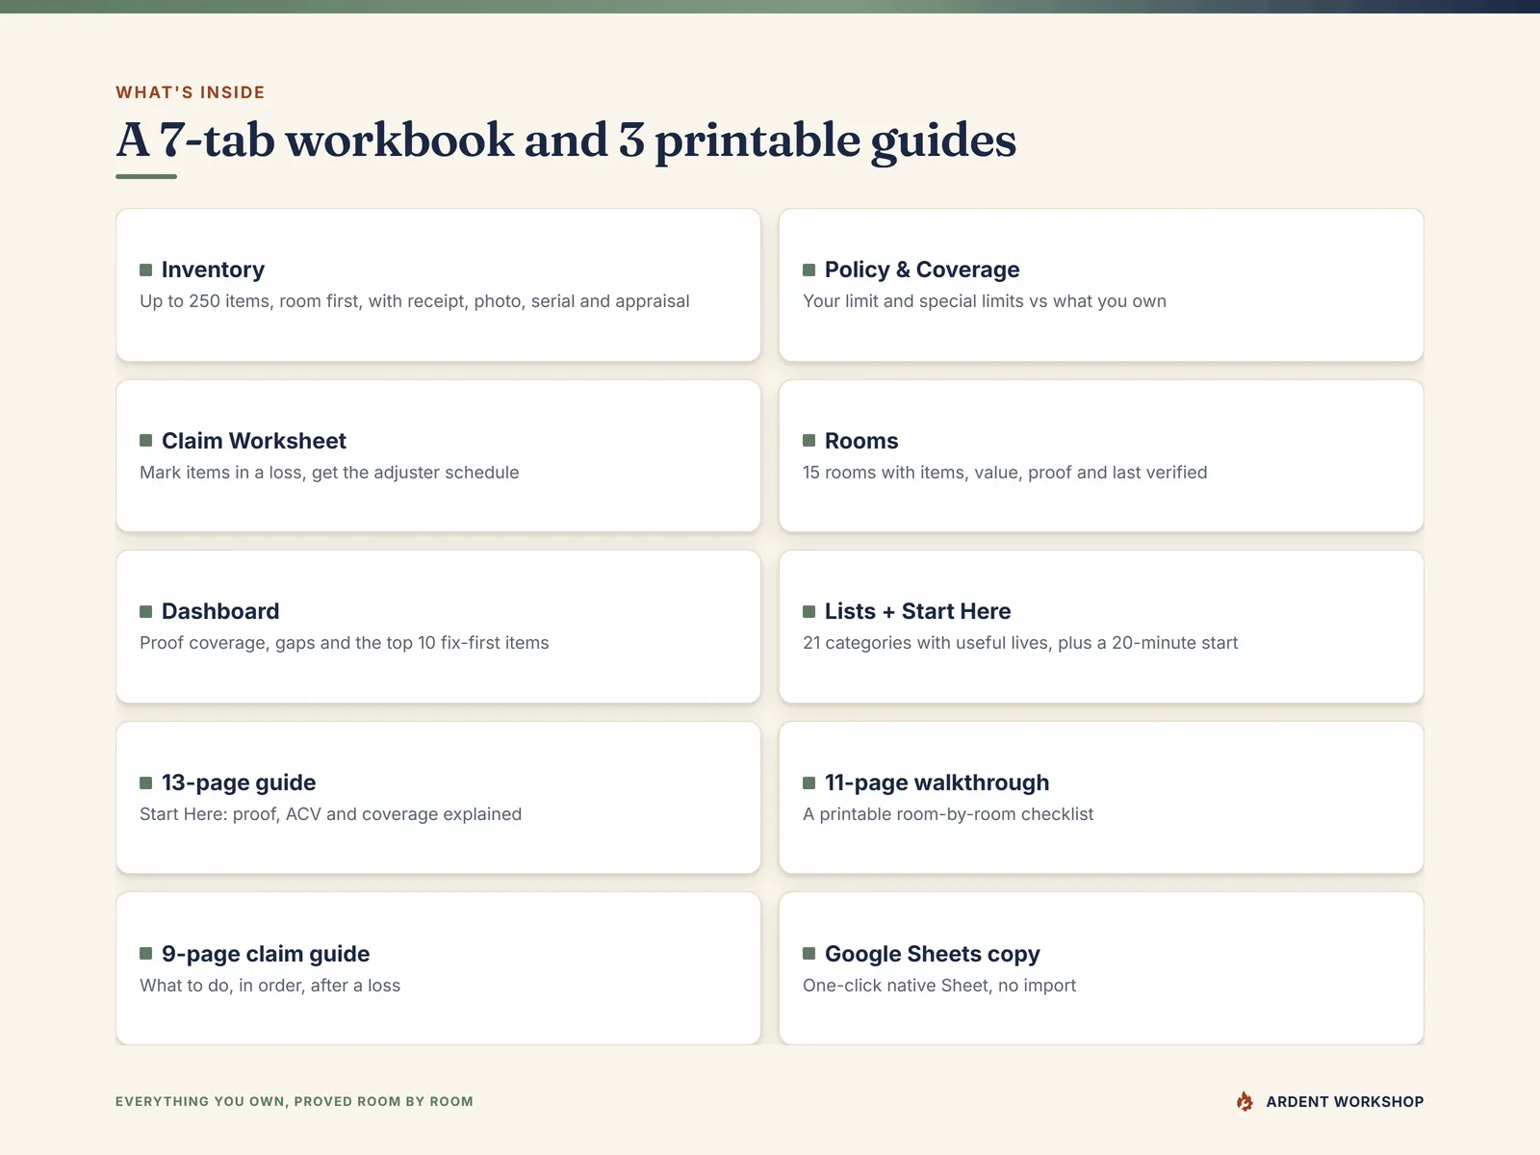The width and height of the screenshot is (1540, 1155).
Task: Click 'Mark items in a loss' description
Action: [x=329, y=473]
